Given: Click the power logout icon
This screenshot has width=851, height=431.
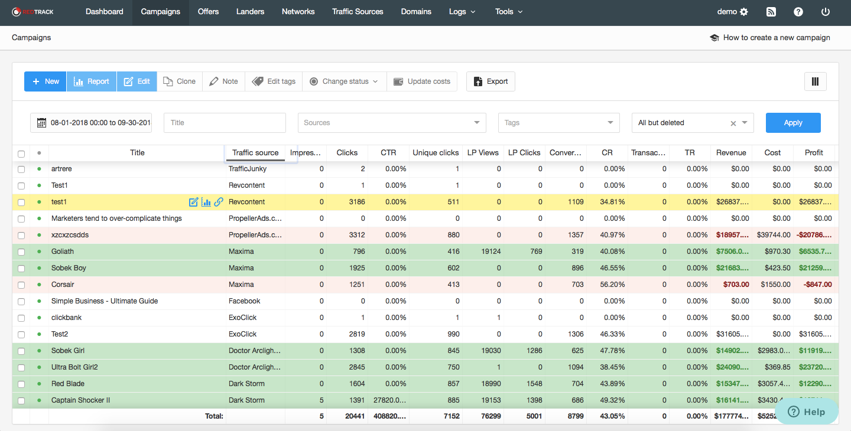Looking at the screenshot, I should [x=826, y=12].
